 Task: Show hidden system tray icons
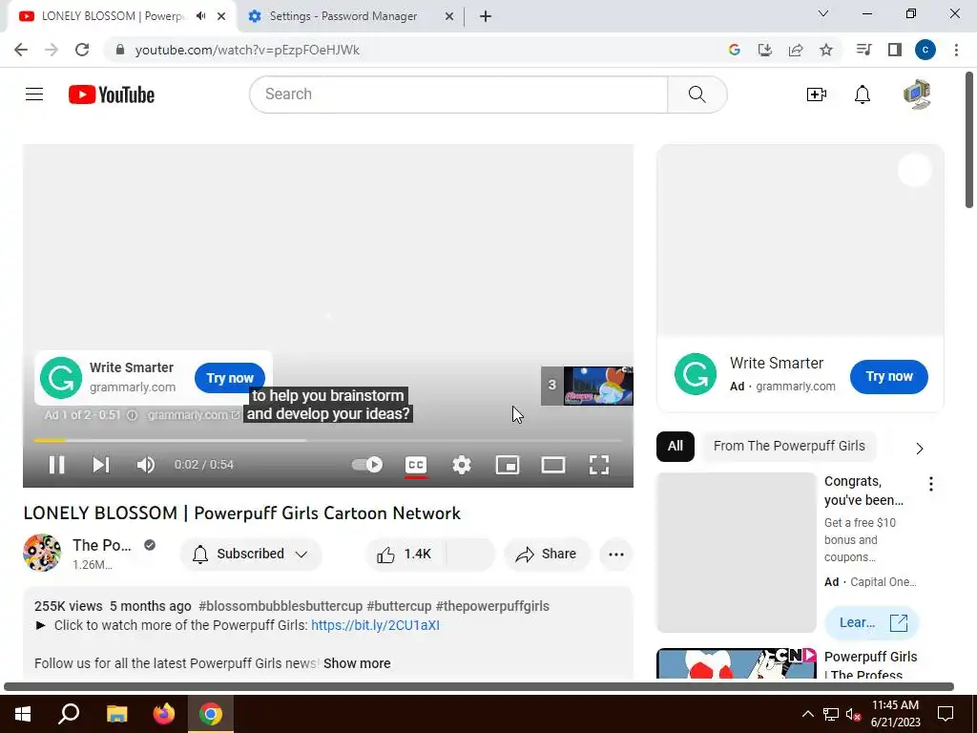(807, 714)
